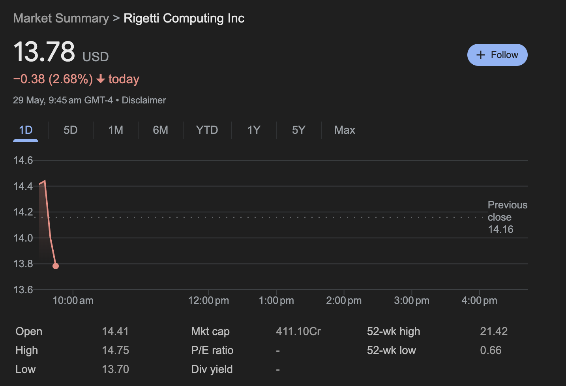Click the 52-wk low value 0.66

click(491, 350)
